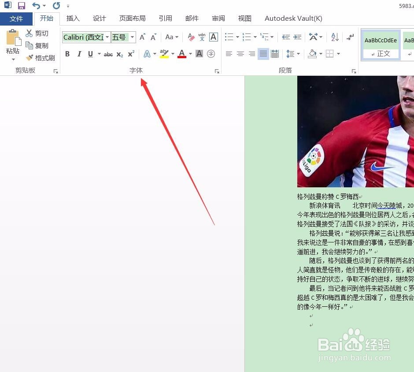Click the 五号 font size box
Image resolution: width=414 pixels, height=372 pixels.
point(120,37)
